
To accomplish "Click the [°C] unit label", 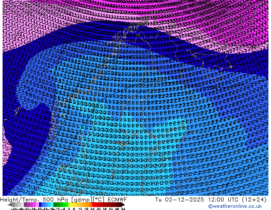I will (x=99, y=200).
